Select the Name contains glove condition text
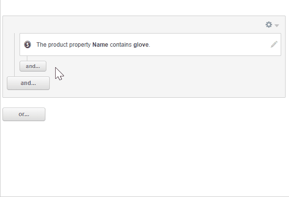The image size is (289, 197). point(93,45)
